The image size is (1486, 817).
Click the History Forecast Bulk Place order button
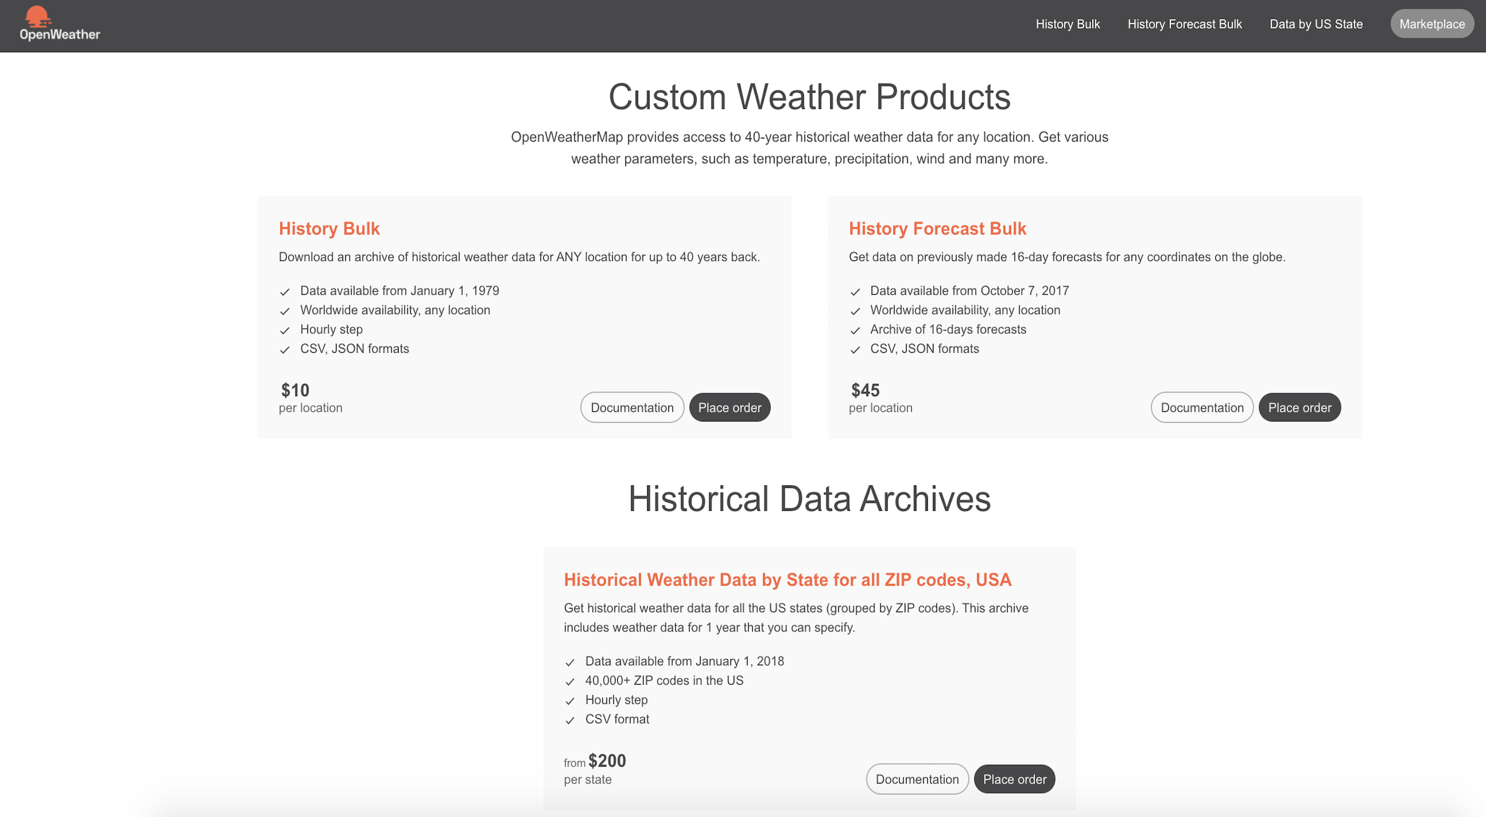point(1299,408)
